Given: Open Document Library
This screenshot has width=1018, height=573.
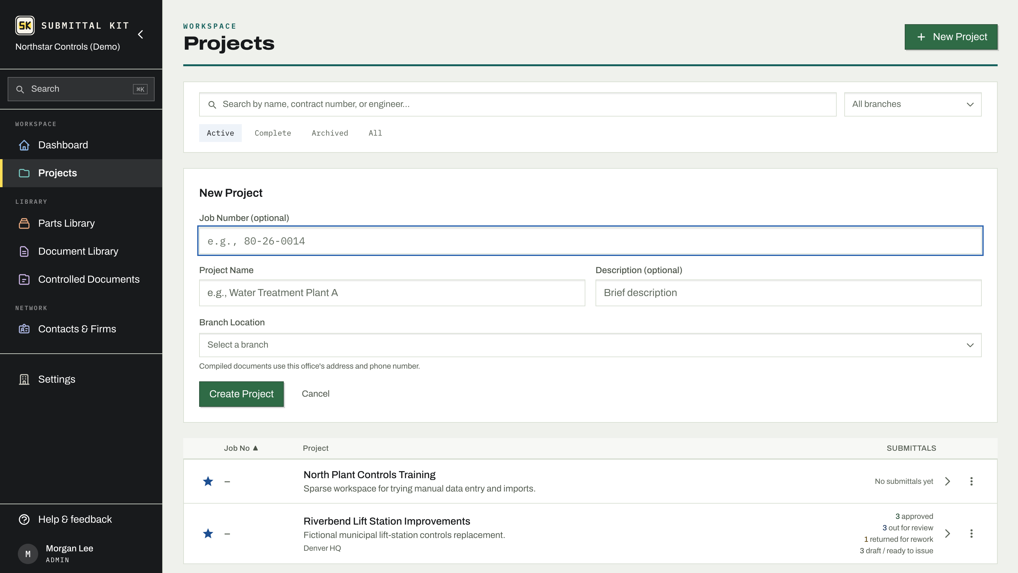Looking at the screenshot, I should pos(81,251).
